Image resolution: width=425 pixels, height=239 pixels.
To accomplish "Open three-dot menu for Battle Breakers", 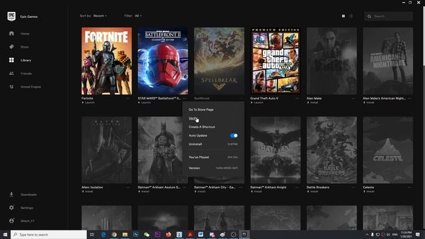I will point(353,187).
